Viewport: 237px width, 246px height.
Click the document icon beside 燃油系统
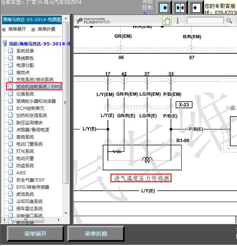pos(10,194)
